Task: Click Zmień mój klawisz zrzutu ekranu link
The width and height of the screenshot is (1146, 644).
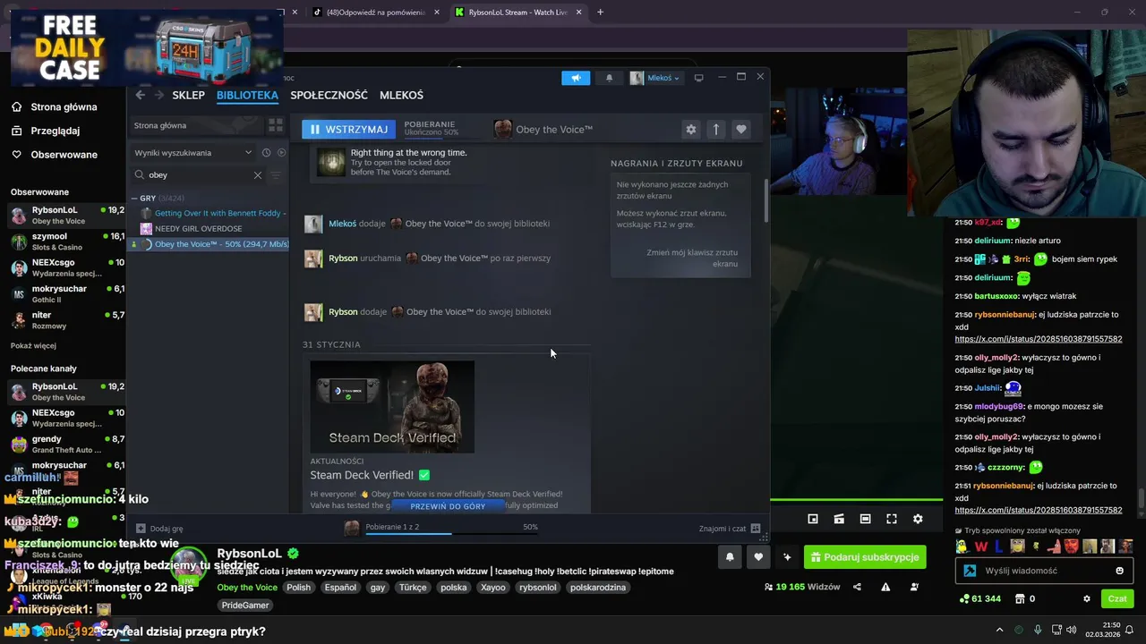Action: [692, 258]
